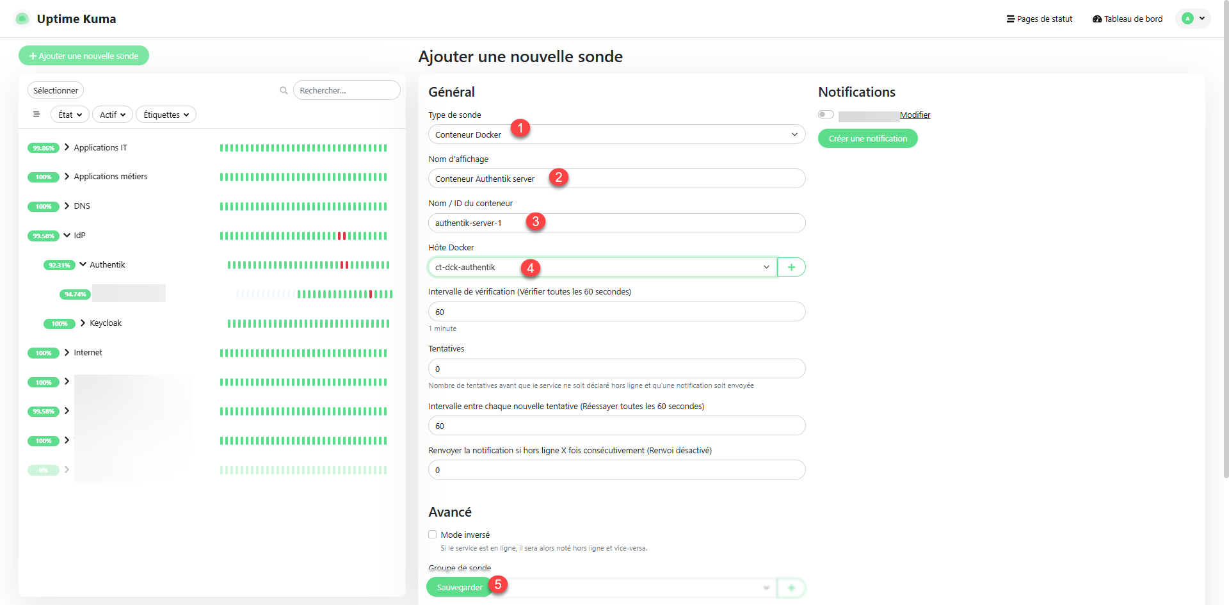Click the Sauvegarder button
The width and height of the screenshot is (1229, 605).
(459, 587)
